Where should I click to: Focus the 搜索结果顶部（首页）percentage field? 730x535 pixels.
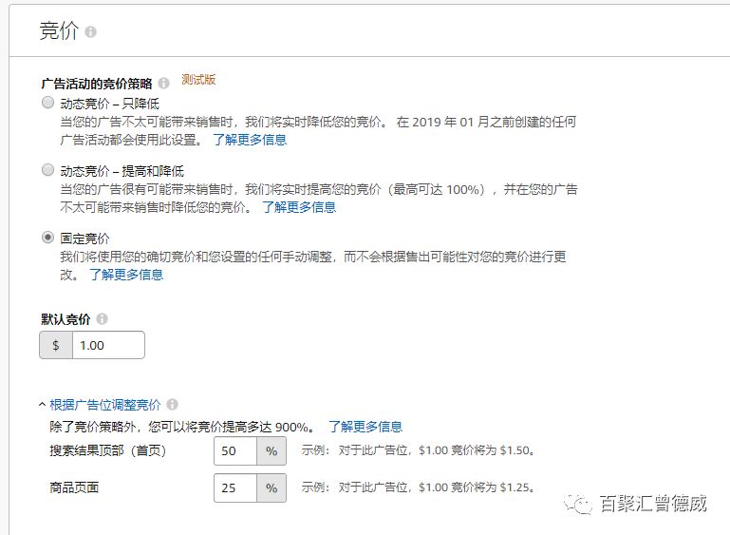(235, 451)
